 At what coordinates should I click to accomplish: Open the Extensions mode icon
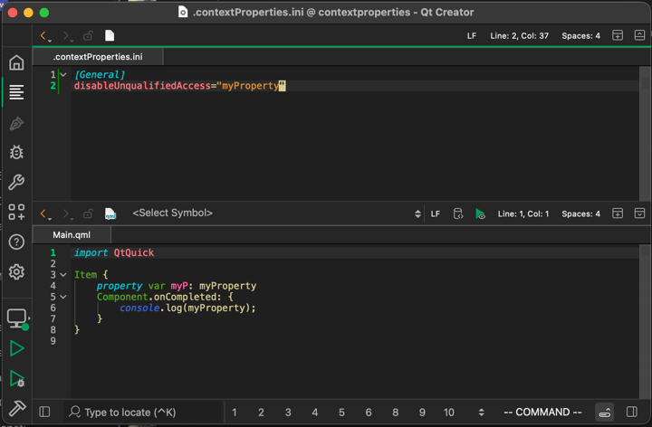click(16, 212)
